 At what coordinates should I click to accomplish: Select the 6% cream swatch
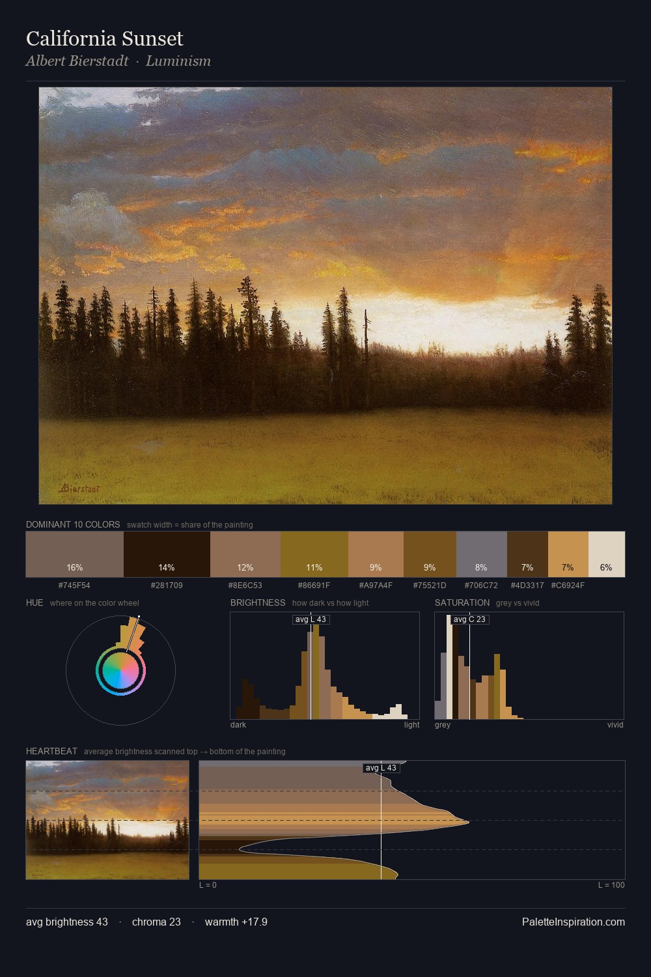coord(607,554)
